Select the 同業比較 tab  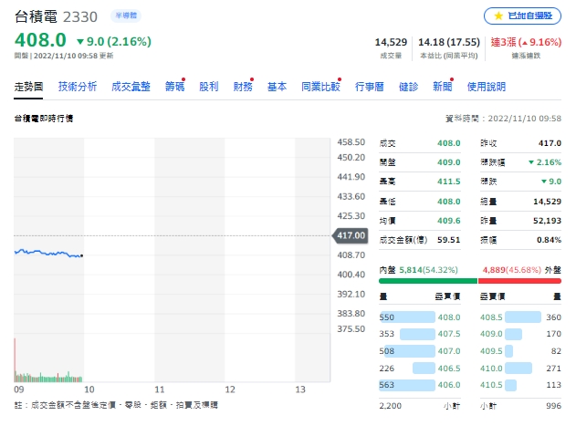click(x=320, y=87)
